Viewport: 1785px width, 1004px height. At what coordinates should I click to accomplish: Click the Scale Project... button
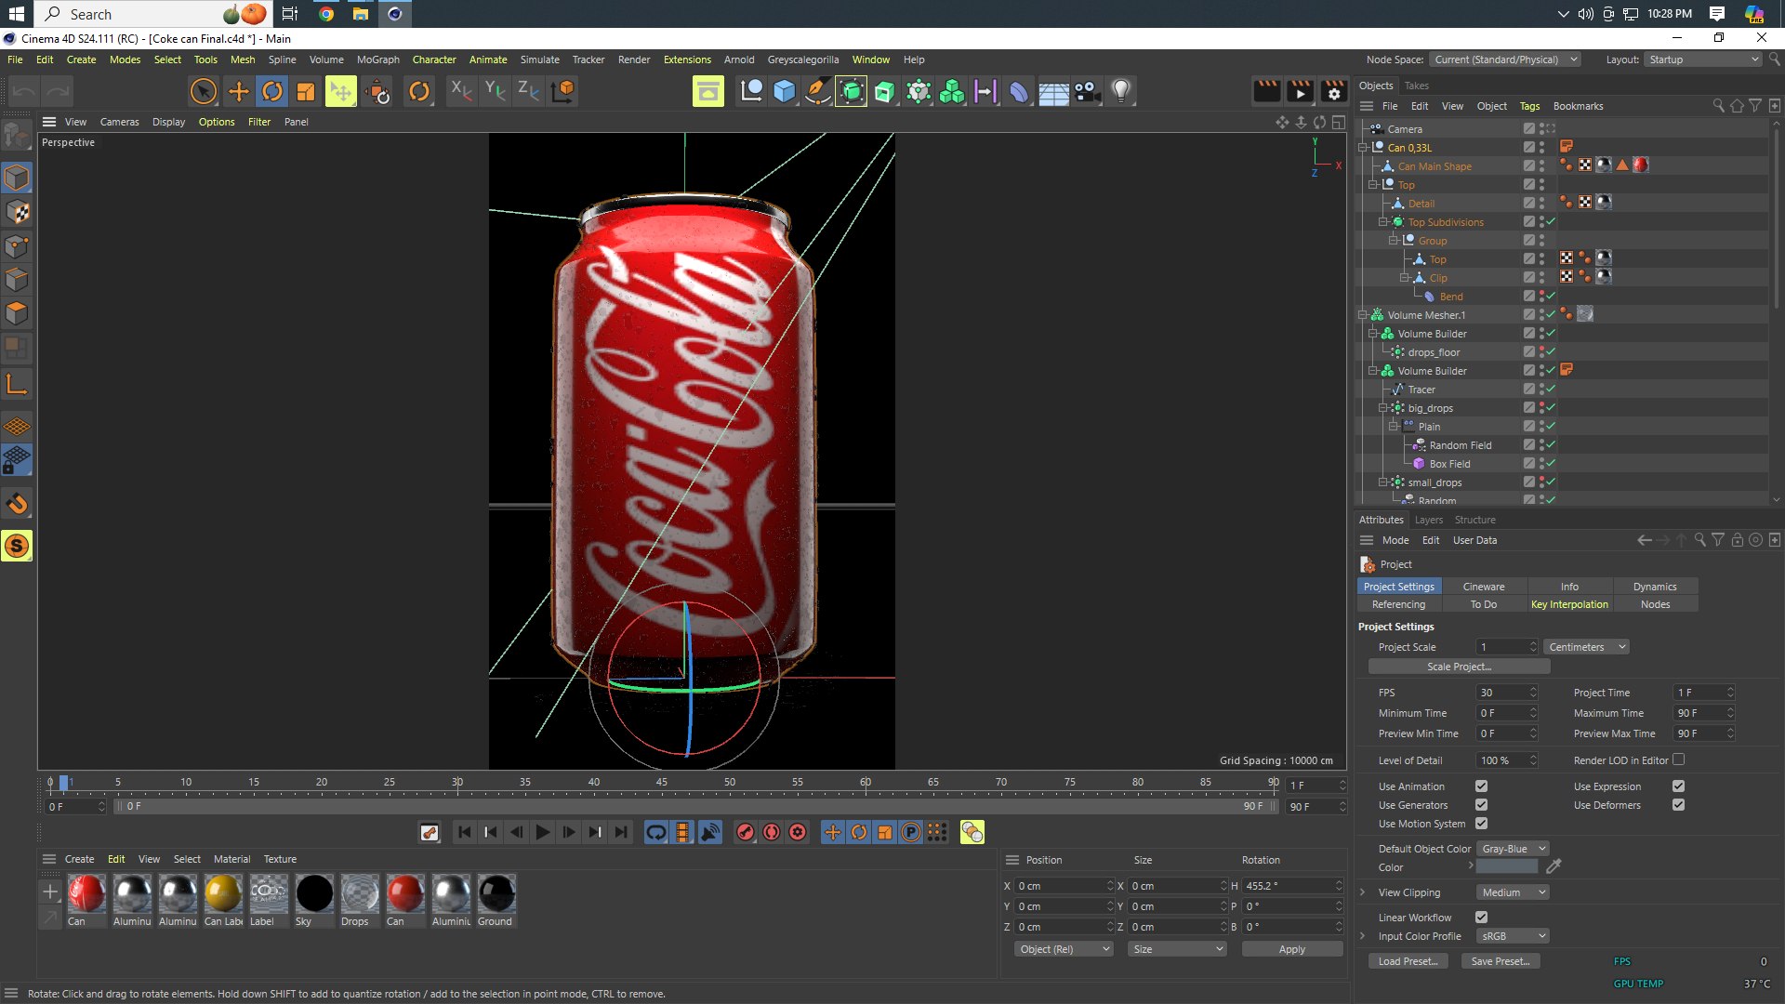tap(1459, 667)
